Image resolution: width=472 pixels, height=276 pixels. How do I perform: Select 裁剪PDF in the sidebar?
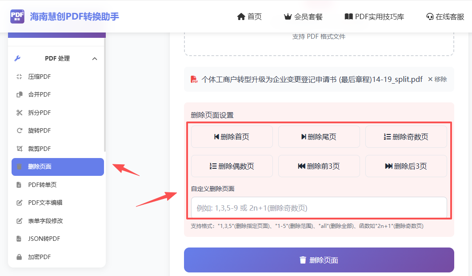point(57,149)
